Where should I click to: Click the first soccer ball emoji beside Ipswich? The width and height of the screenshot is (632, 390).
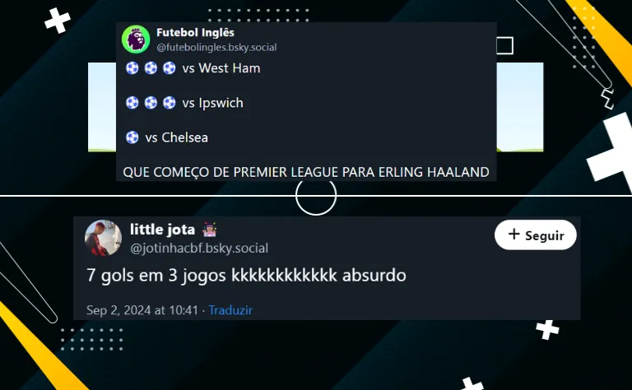coord(132,103)
